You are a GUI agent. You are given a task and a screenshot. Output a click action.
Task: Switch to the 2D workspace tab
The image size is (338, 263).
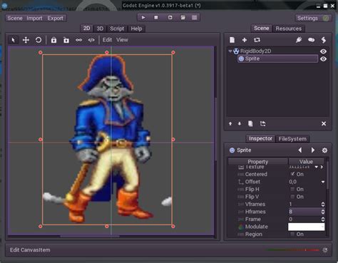86,29
